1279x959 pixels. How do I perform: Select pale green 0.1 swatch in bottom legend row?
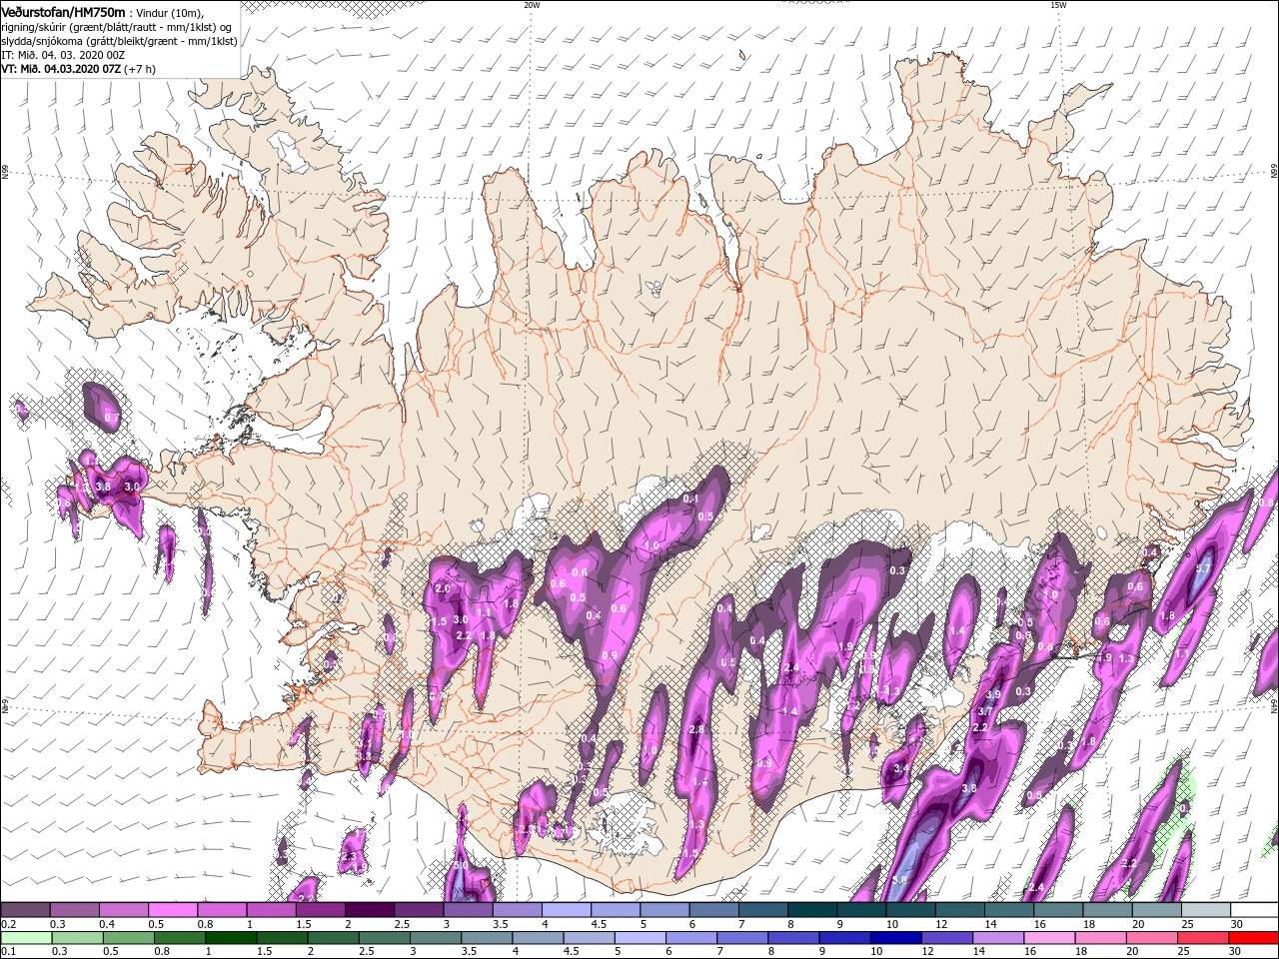tap(25, 938)
